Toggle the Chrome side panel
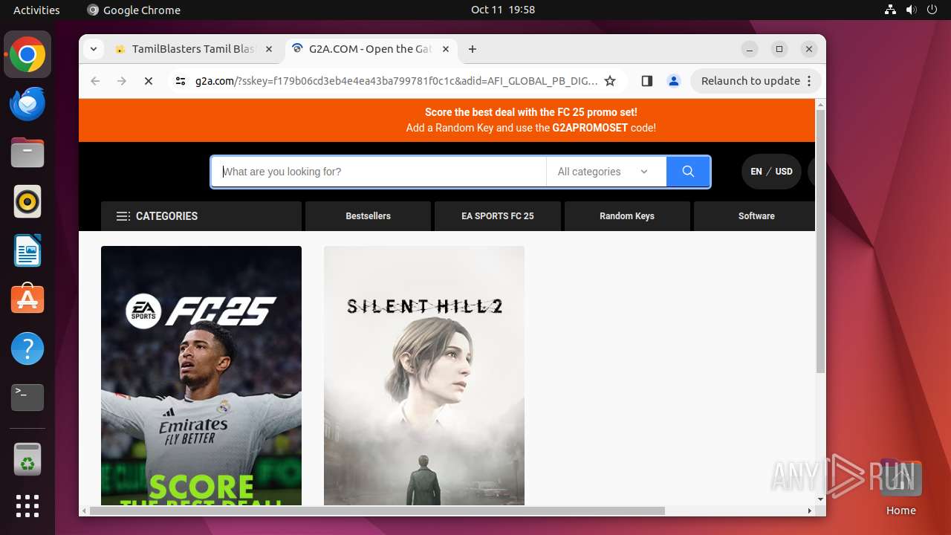 (646, 81)
